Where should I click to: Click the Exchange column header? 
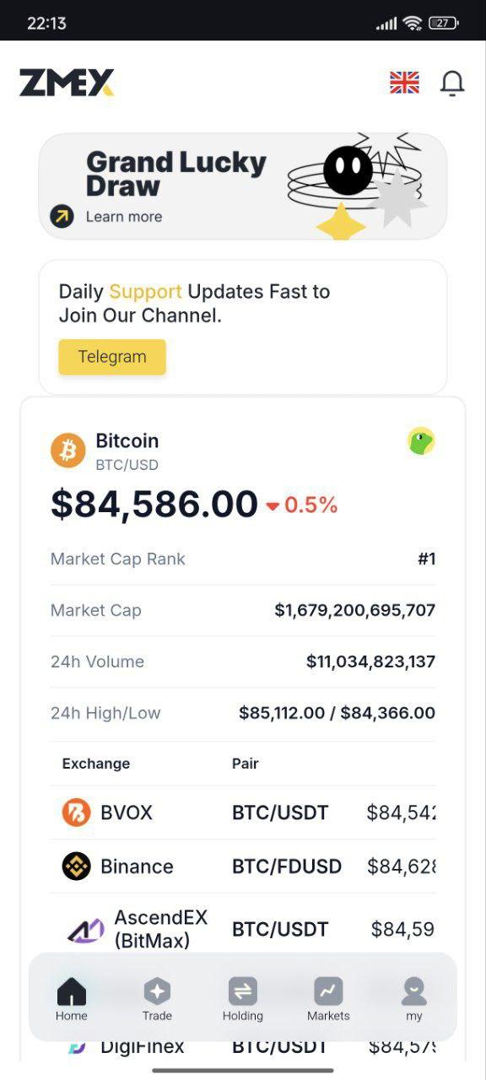tap(96, 764)
